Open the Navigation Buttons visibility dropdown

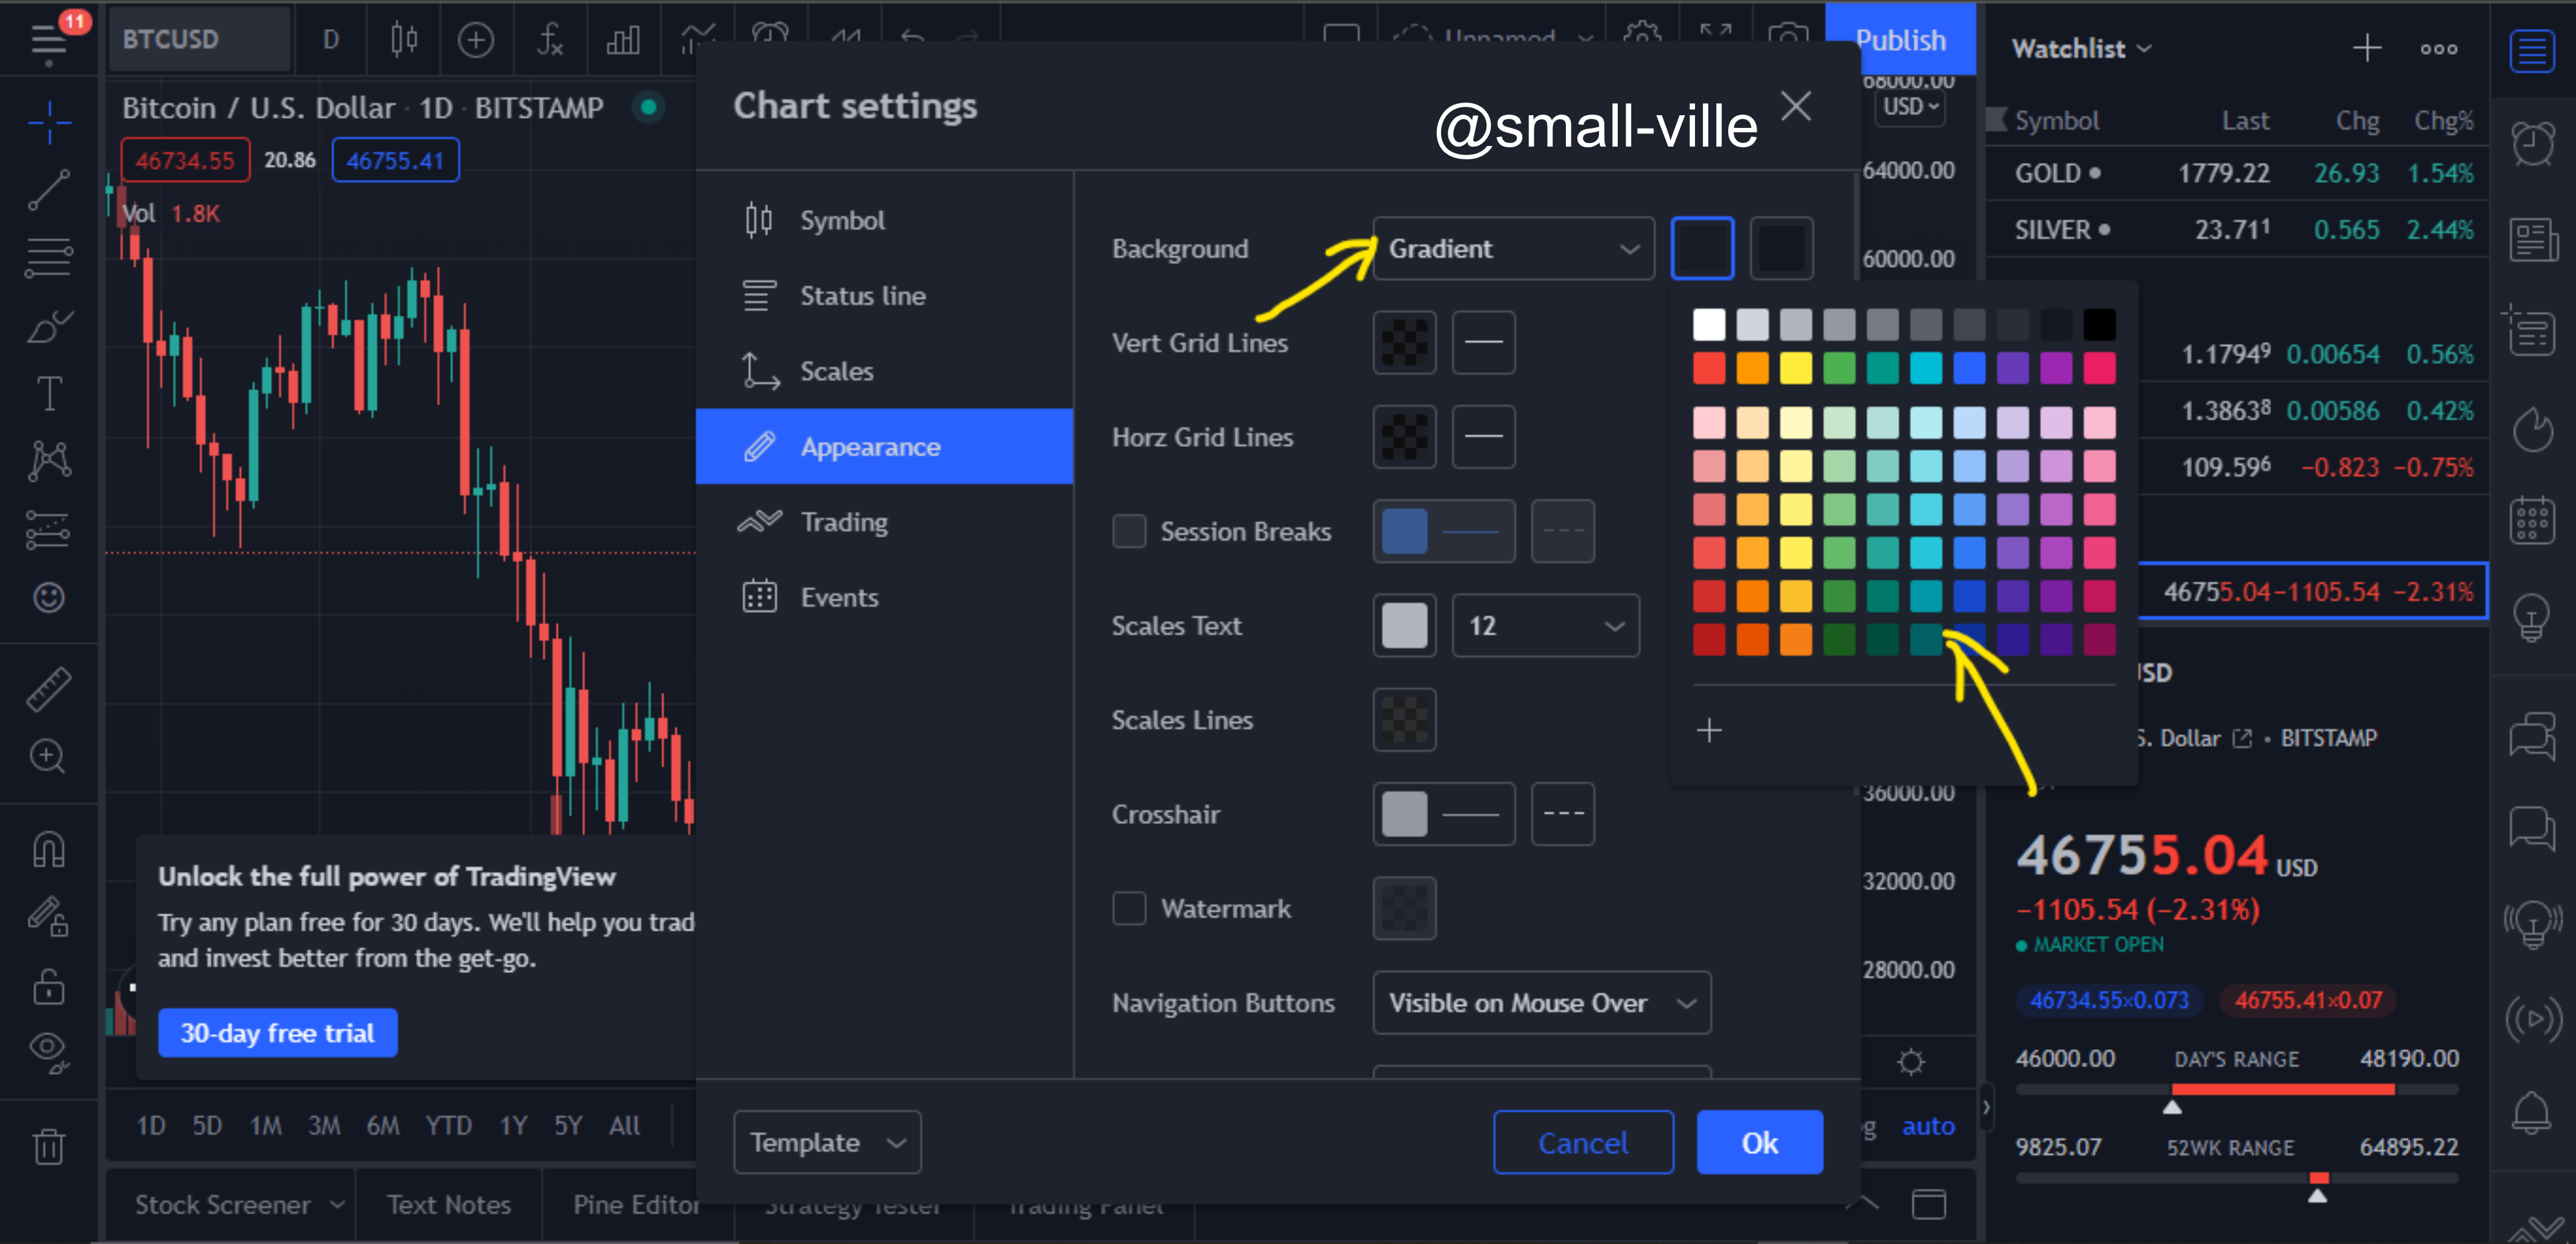(1542, 1002)
